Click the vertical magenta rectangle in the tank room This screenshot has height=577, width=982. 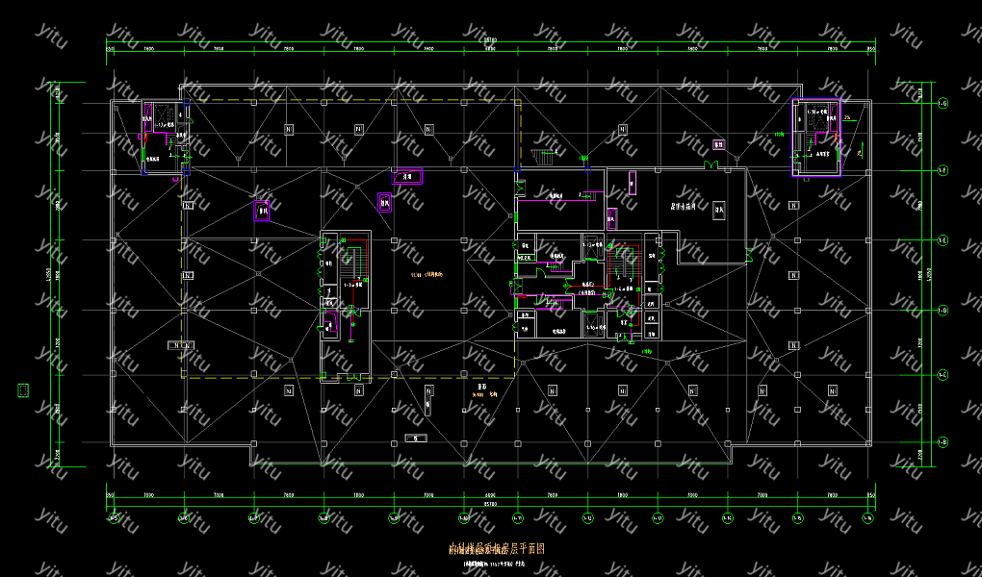pos(632,182)
